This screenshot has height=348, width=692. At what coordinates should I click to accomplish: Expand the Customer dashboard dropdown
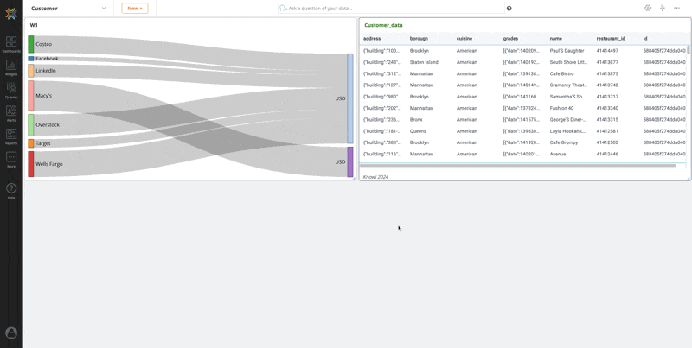pyautogui.click(x=104, y=8)
